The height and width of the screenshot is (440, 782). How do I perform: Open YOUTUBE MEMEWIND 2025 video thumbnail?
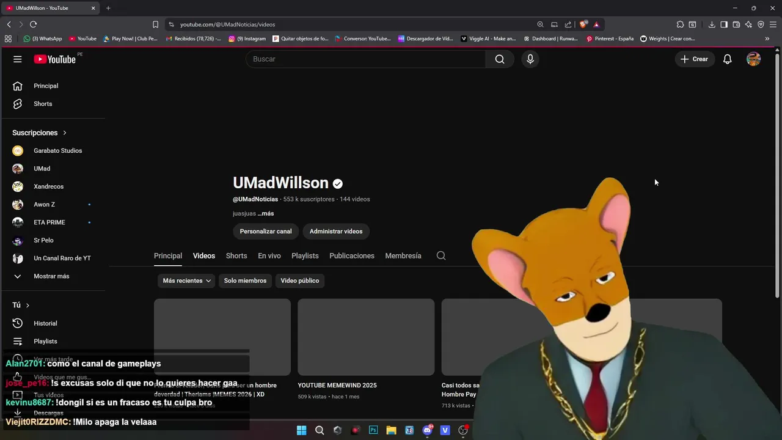coord(366,337)
